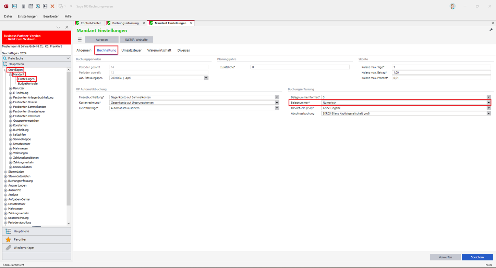Screen dimensions: 496x268
Task: Click the hamburger menu icon beside Adressen
Action: click(x=80, y=40)
